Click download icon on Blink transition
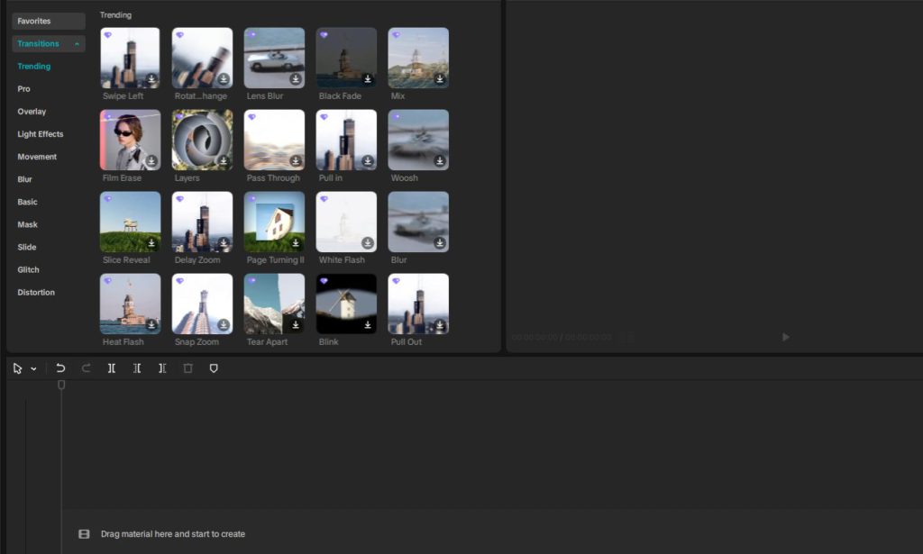This screenshot has width=923, height=554. coord(368,325)
